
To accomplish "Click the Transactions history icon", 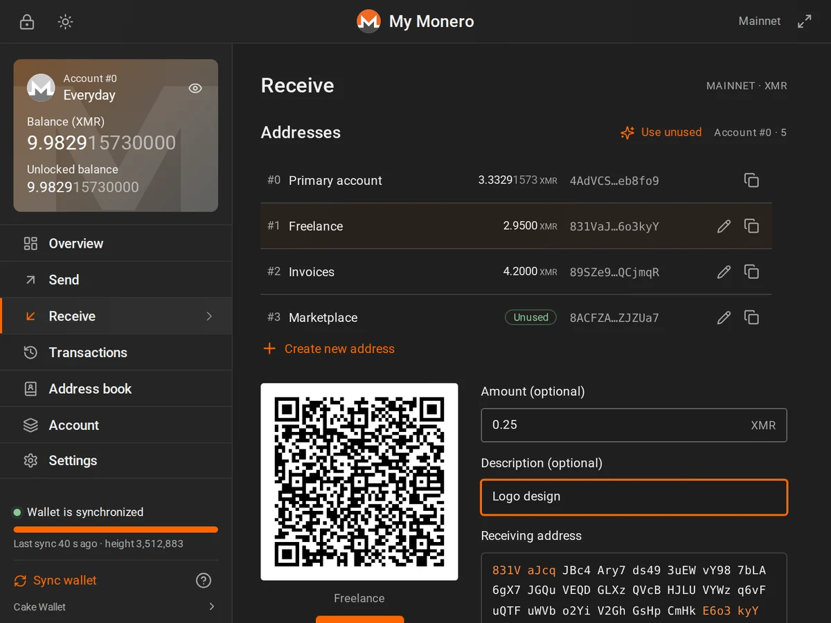I will pos(30,352).
